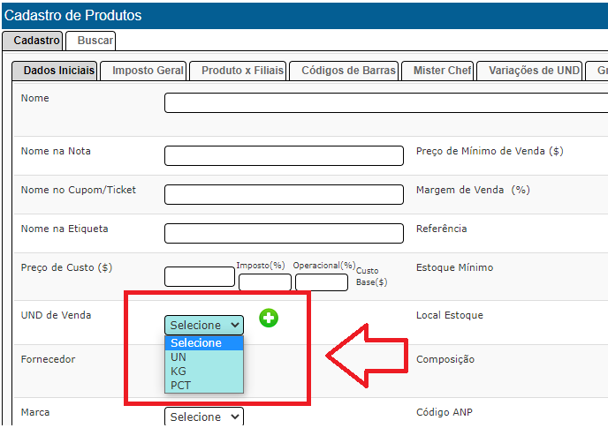The image size is (608, 428).
Task: Focus the Nome no Cupom/Ticket field
Action: (284, 194)
